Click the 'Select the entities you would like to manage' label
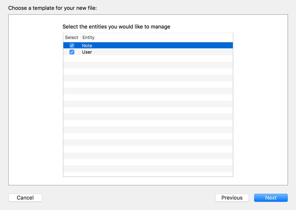The image size is (296, 210). point(116,26)
